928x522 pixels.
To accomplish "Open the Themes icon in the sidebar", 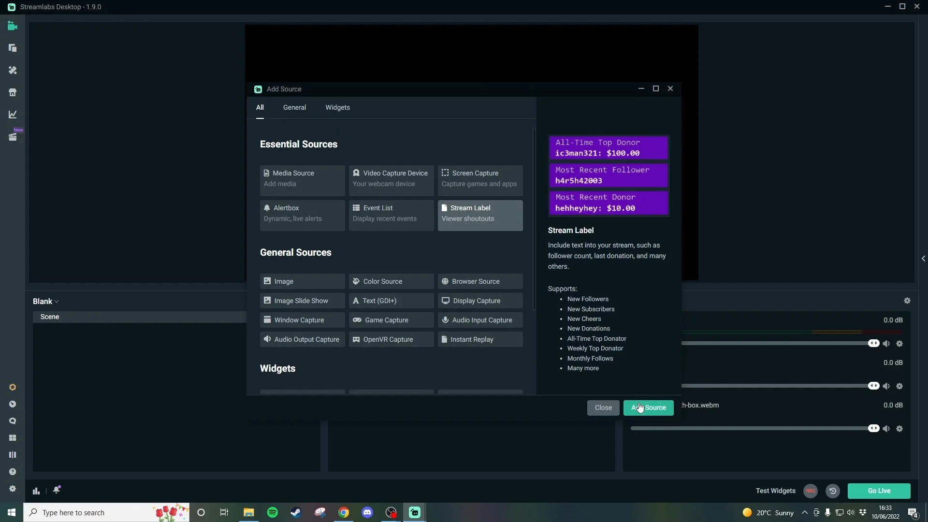I will pos(13,70).
